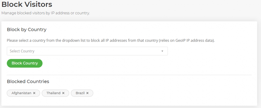Click the GeoIP mention in the instructions
This screenshot has height=108, width=261.
pos(180,41)
